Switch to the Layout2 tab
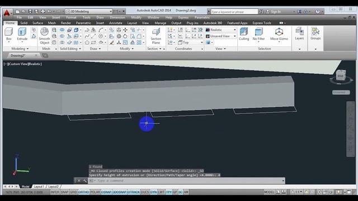Viewport: 358px width, 201px height. coord(53,186)
